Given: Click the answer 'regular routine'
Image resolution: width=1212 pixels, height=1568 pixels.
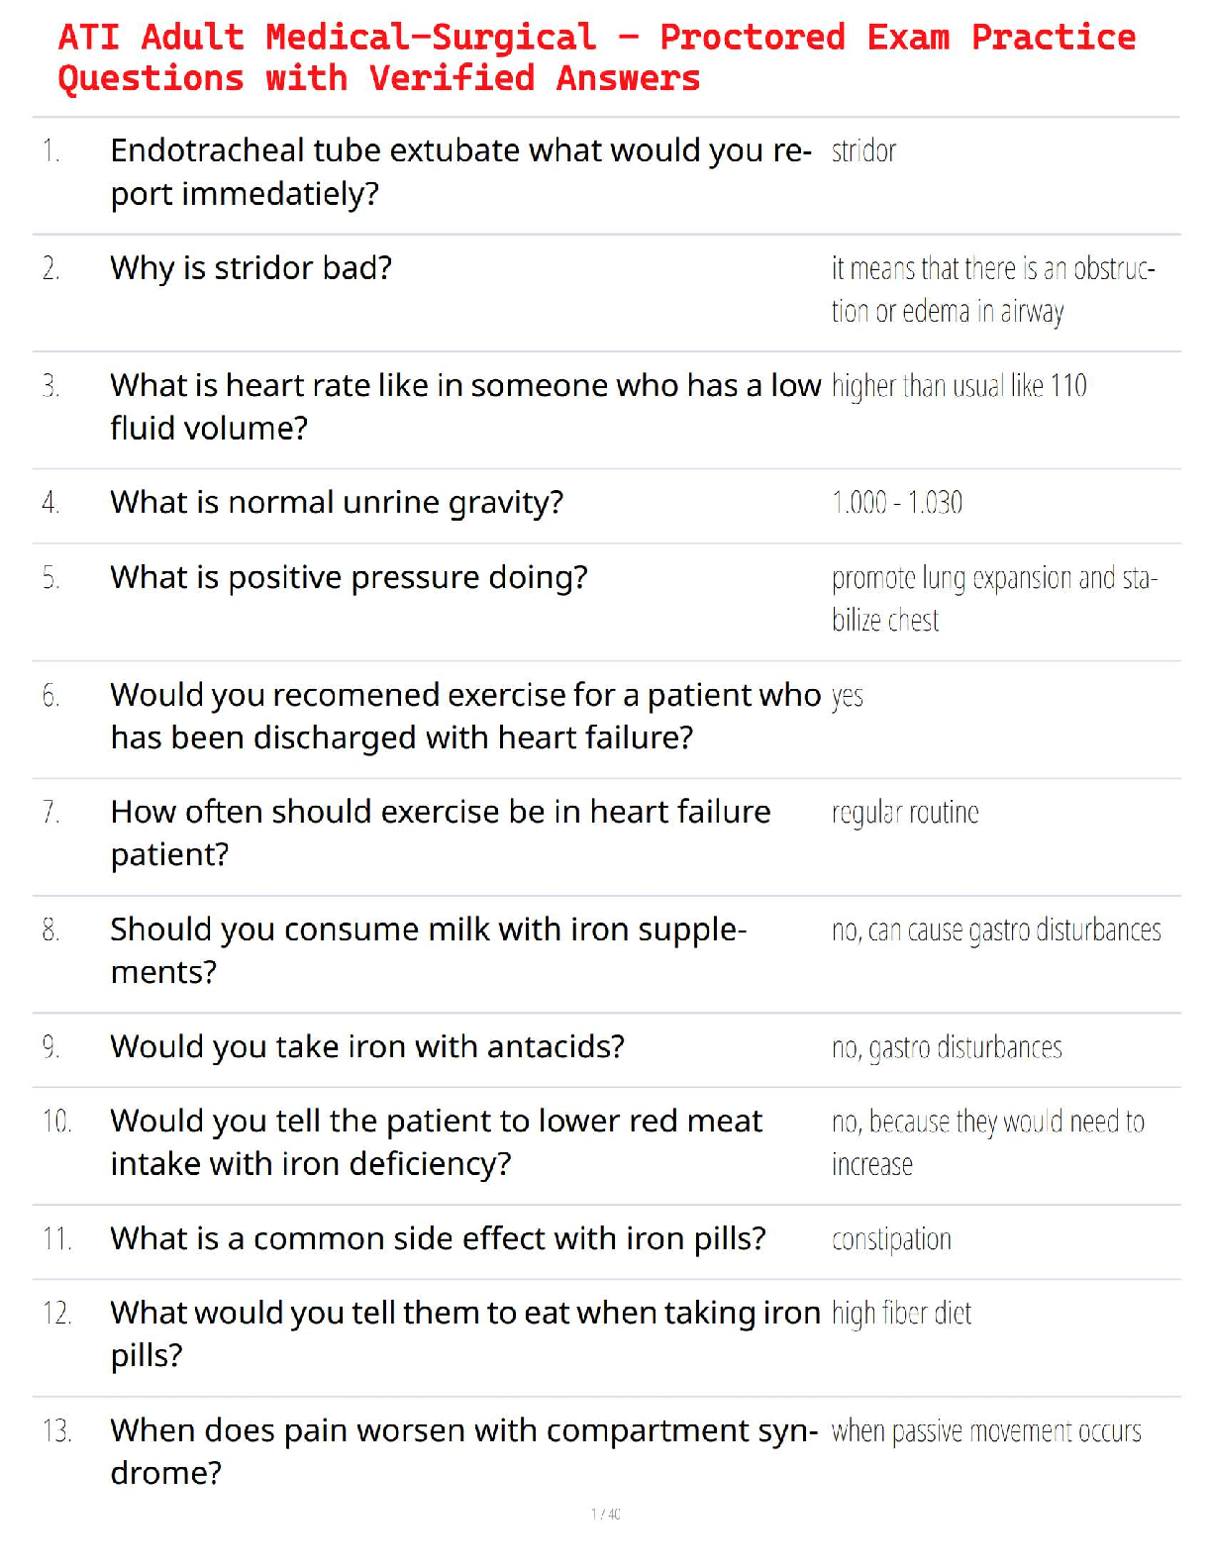Looking at the screenshot, I should point(905,813).
